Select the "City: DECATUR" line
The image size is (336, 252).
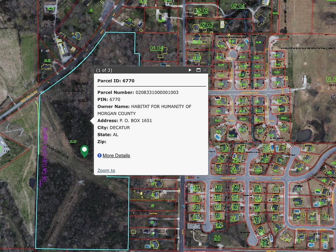(113, 127)
